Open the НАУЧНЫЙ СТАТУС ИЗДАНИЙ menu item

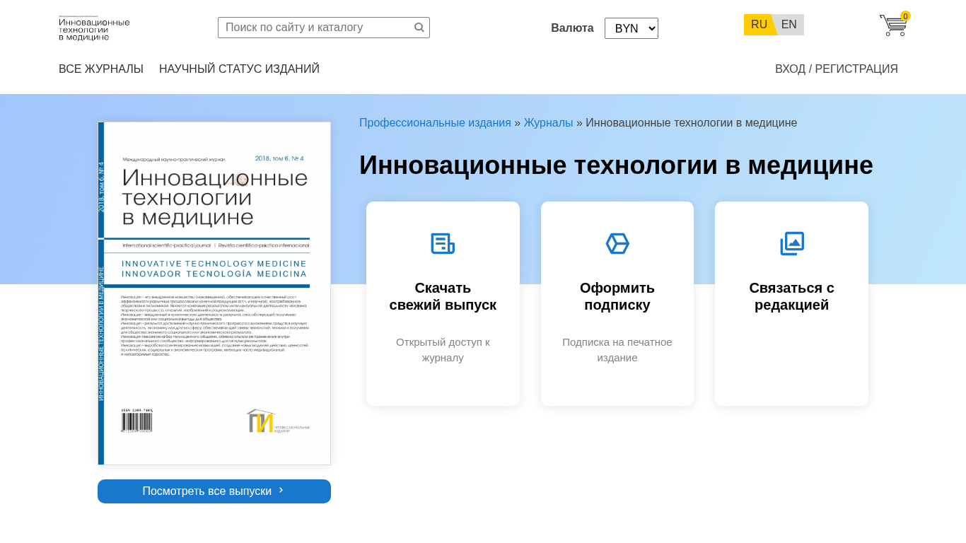click(x=239, y=69)
